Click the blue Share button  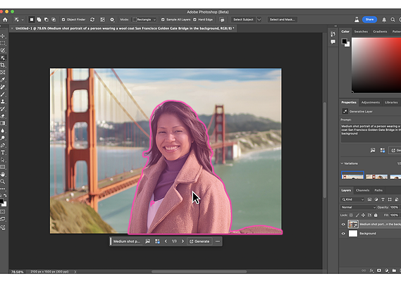point(369,20)
